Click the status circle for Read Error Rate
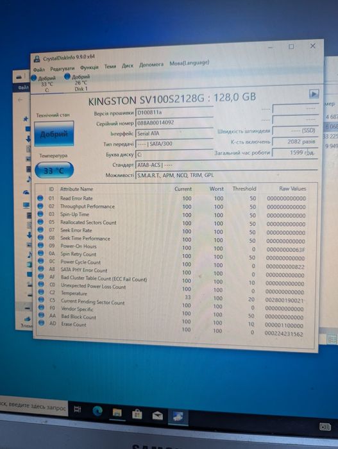This screenshot has width=338, height=449. click(40, 198)
